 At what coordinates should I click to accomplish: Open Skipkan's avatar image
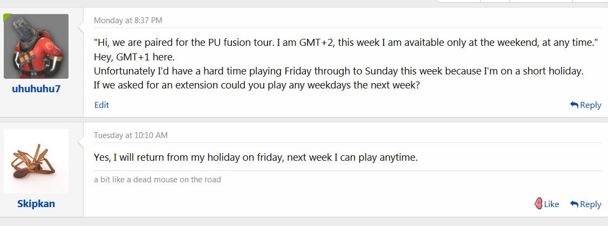pyautogui.click(x=36, y=161)
